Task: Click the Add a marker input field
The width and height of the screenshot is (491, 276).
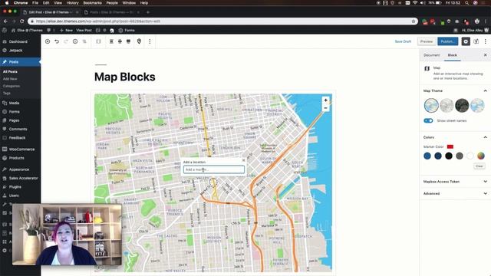Action: pos(214,169)
